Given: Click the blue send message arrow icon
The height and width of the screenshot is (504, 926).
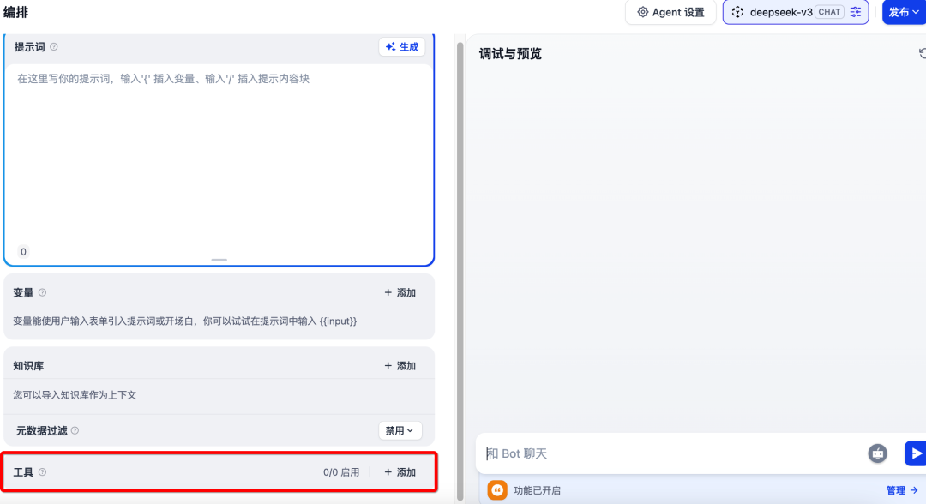Looking at the screenshot, I should pyautogui.click(x=917, y=453).
